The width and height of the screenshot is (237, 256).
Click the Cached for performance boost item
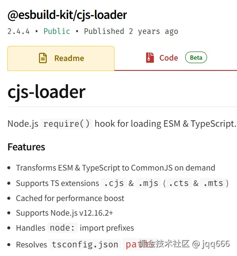(70, 198)
